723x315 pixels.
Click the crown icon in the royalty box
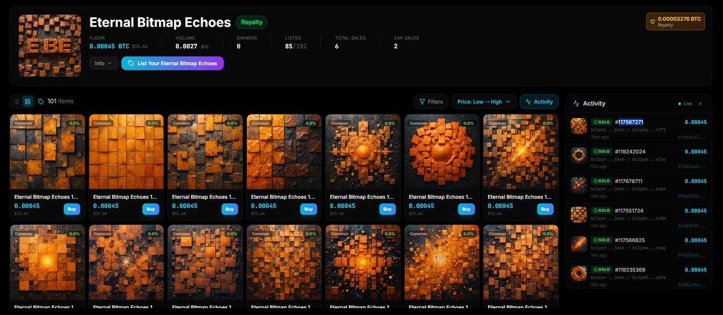(653, 22)
